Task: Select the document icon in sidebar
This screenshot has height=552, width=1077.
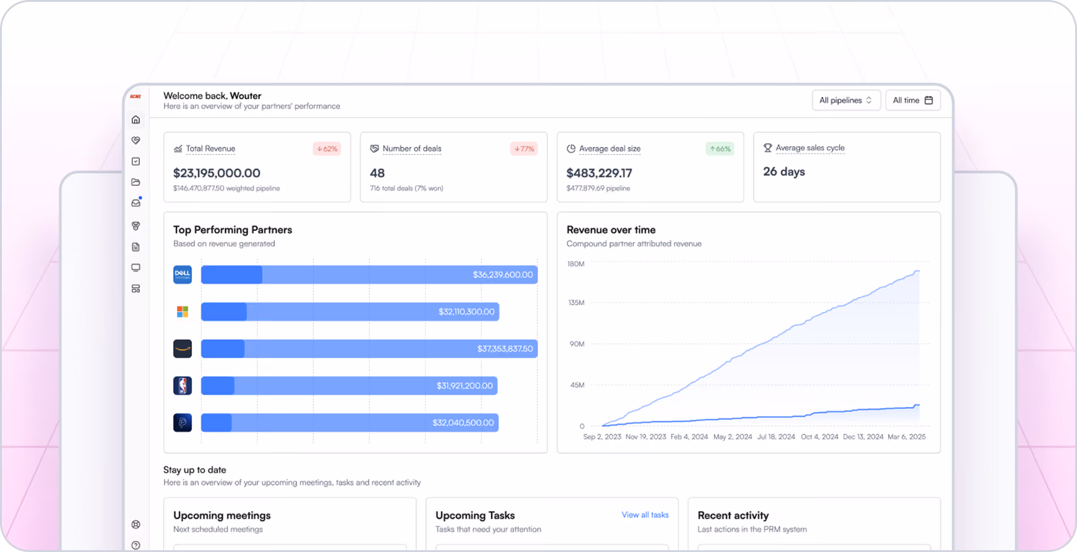Action: [136, 247]
